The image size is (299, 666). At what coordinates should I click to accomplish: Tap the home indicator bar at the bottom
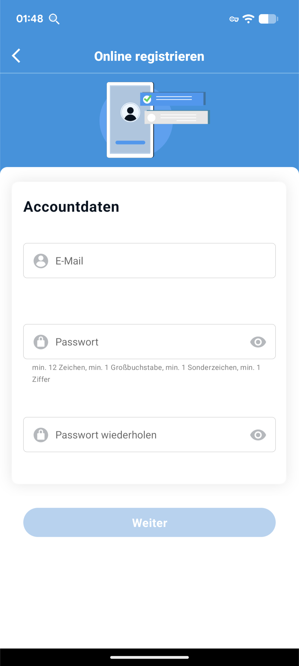point(149,657)
